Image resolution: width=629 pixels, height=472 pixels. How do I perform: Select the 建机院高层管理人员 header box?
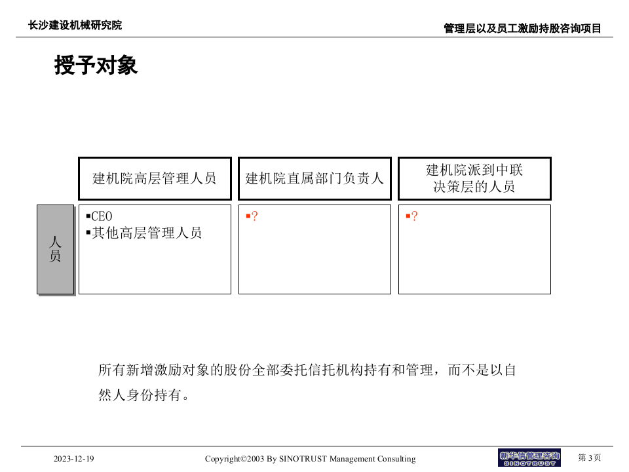tap(155, 178)
